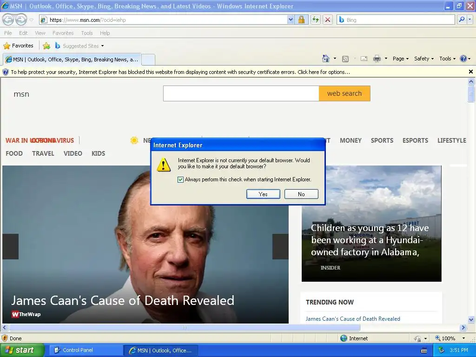Click the information bar shield icon
Viewport: 476px width, 357px height.
tap(6, 72)
